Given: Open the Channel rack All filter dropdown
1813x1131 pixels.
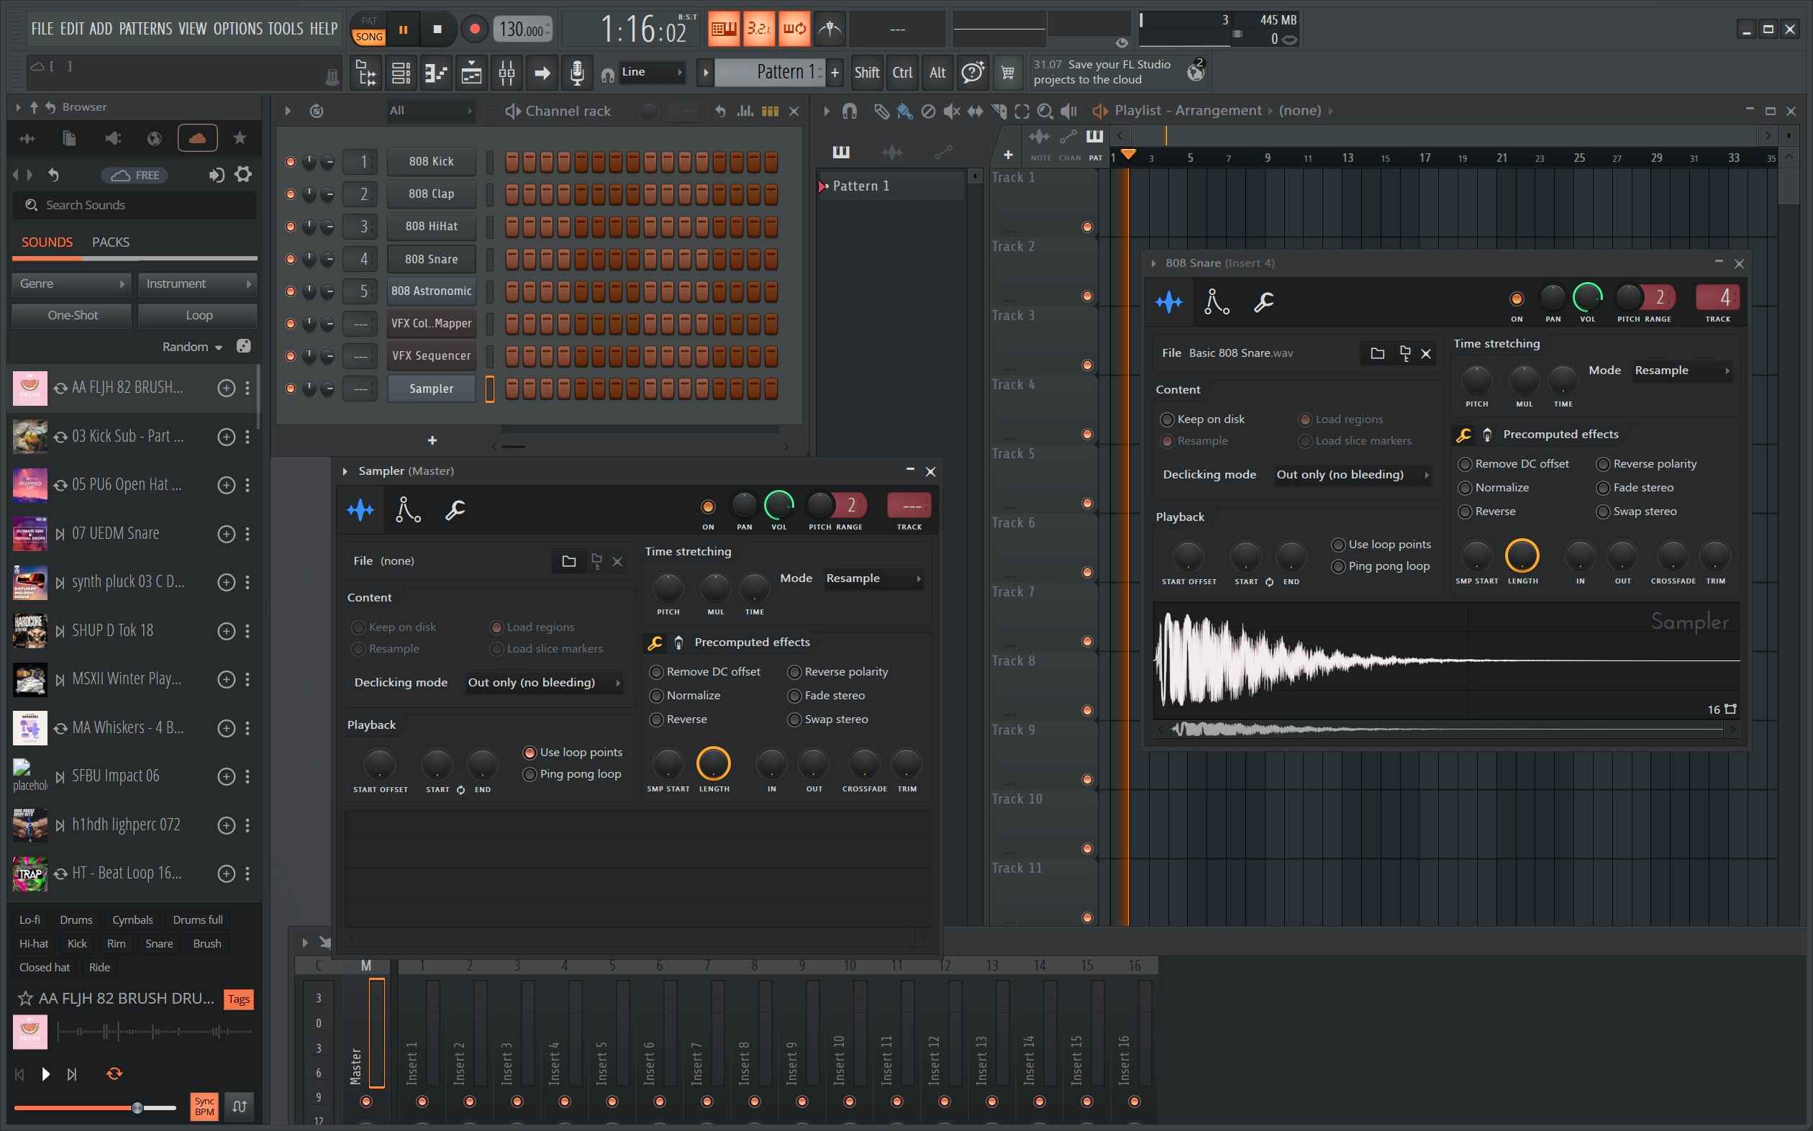Looking at the screenshot, I should (x=430, y=111).
